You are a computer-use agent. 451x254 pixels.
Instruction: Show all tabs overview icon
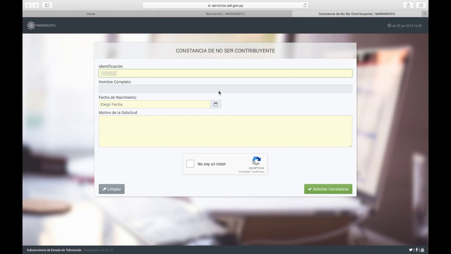421,5
